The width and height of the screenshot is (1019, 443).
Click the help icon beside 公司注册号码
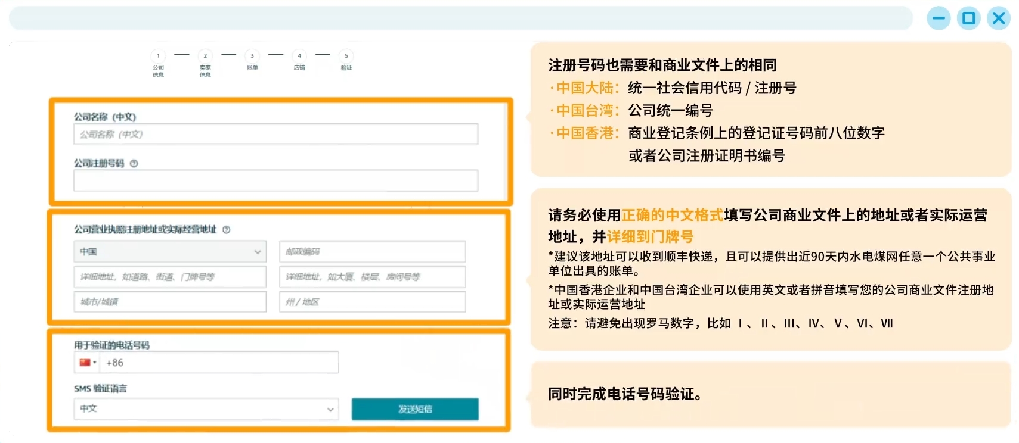(x=134, y=163)
